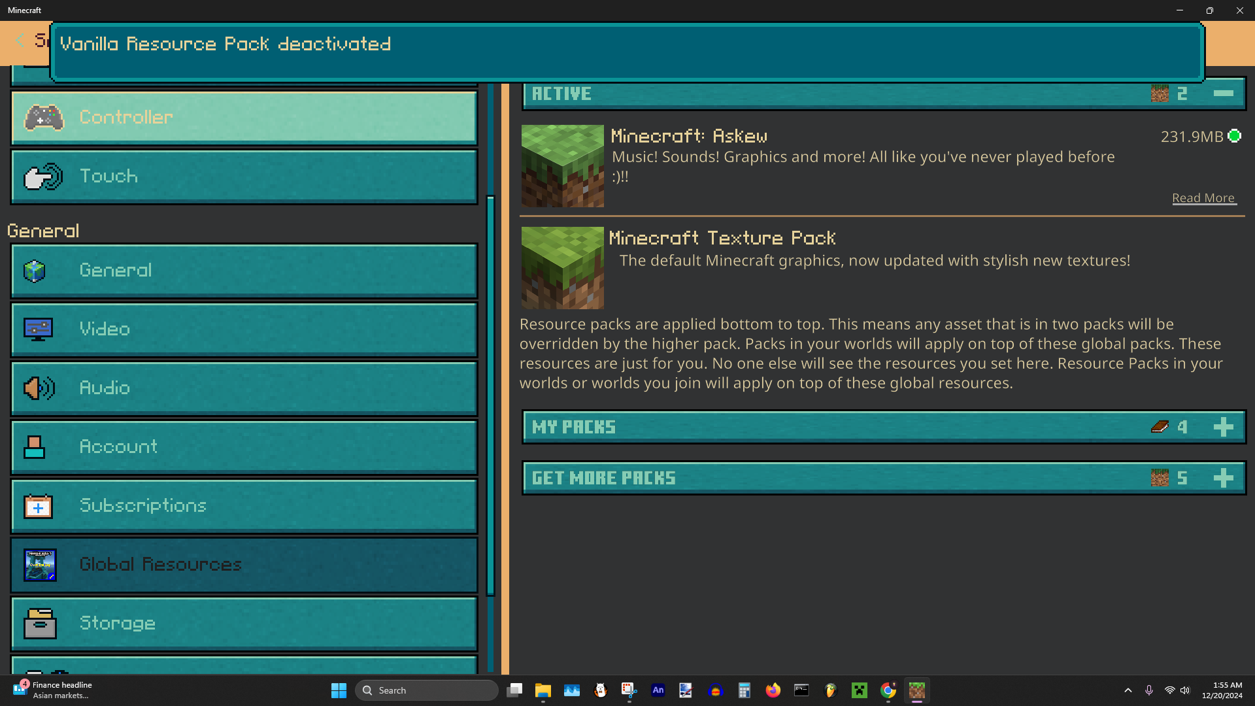Viewport: 1255px width, 706px height.
Task: Open the clock and date panel
Action: point(1222,690)
